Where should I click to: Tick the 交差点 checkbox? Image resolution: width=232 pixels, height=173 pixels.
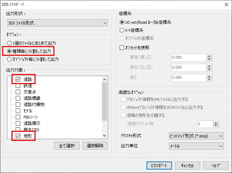click(x=18, y=92)
